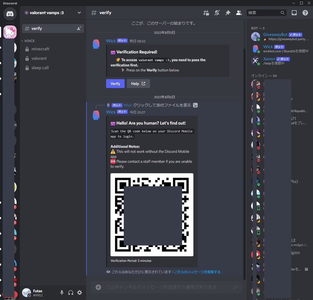Open the QR code image
This screenshot has height=300, width=313.
[152, 214]
